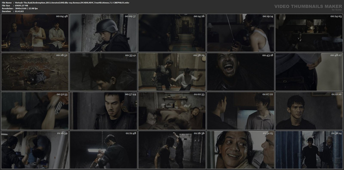The height and width of the screenshot is (170, 344).
Task: Open the thumbnail marked 00:19:14
Action: [x=241, y=33]
